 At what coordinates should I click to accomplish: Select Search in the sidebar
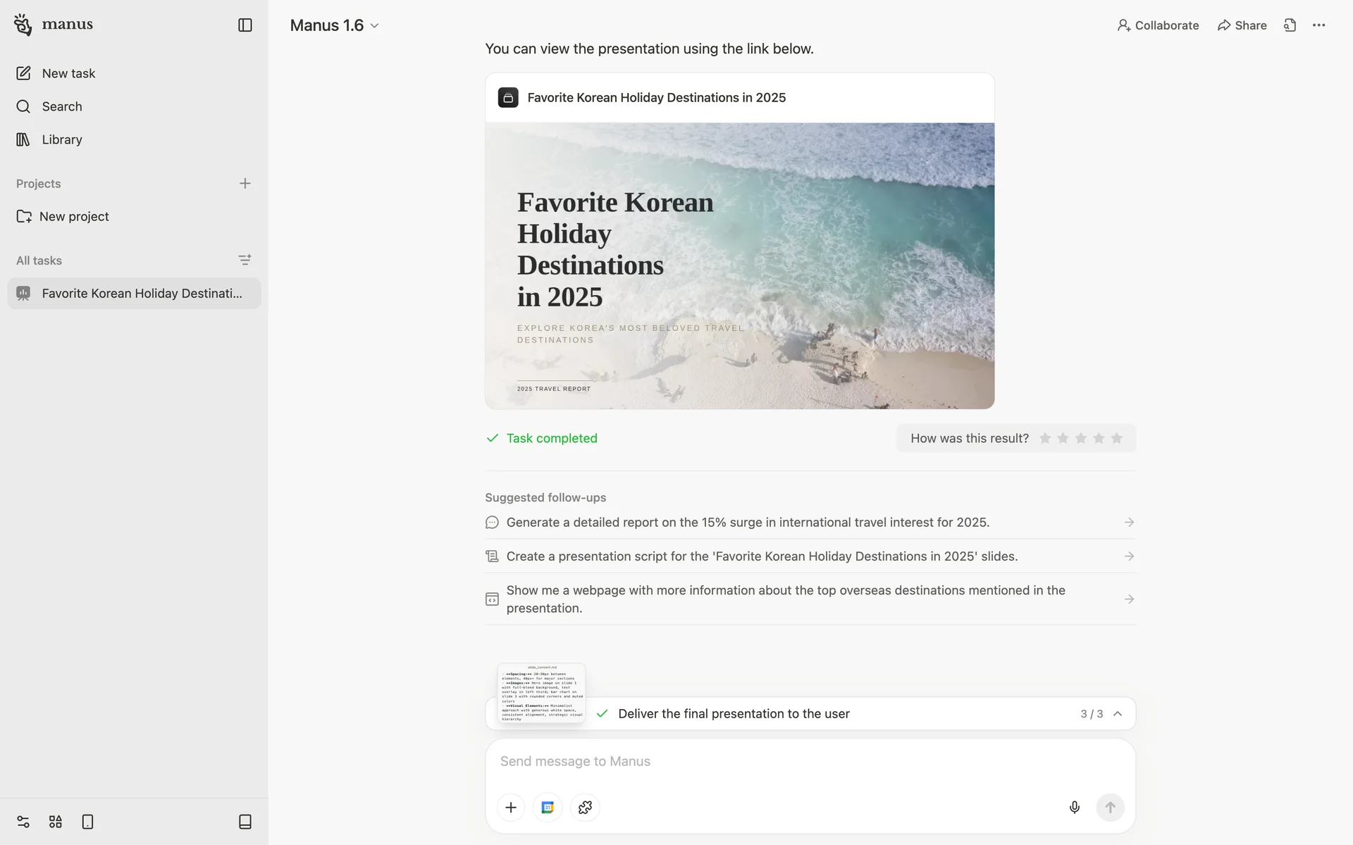click(62, 106)
